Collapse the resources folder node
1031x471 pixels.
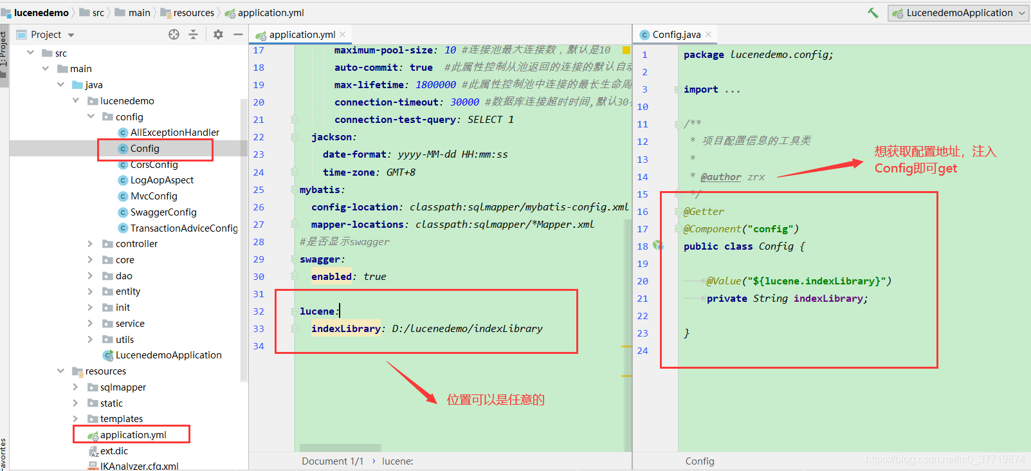pos(61,371)
